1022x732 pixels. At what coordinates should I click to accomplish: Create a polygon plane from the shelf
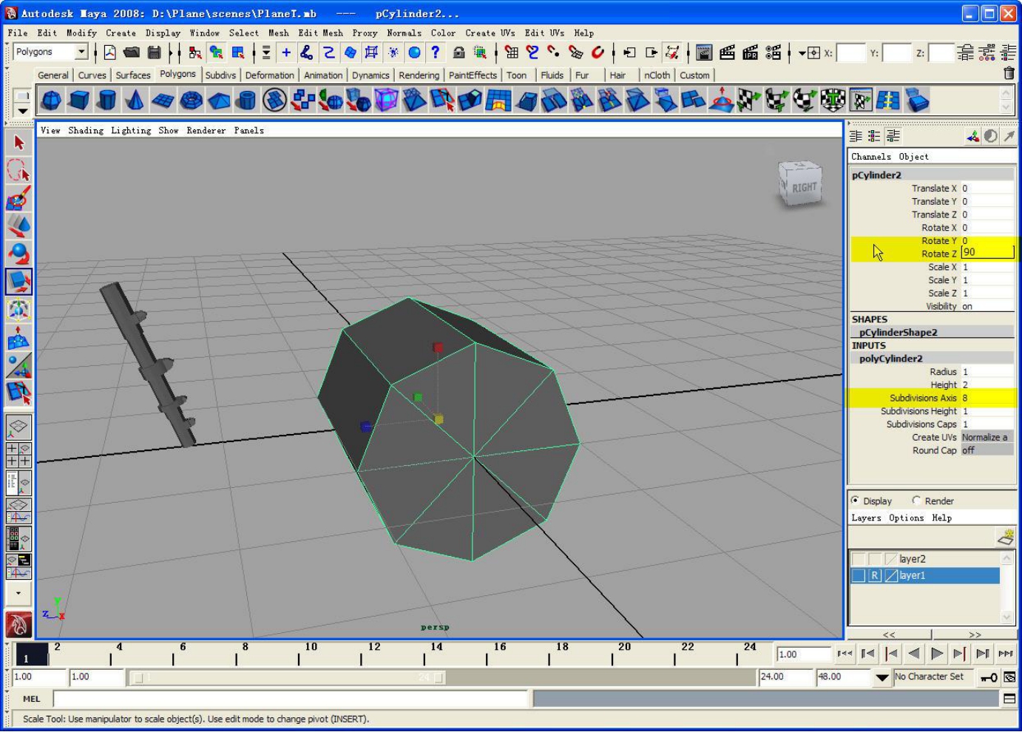click(x=163, y=100)
